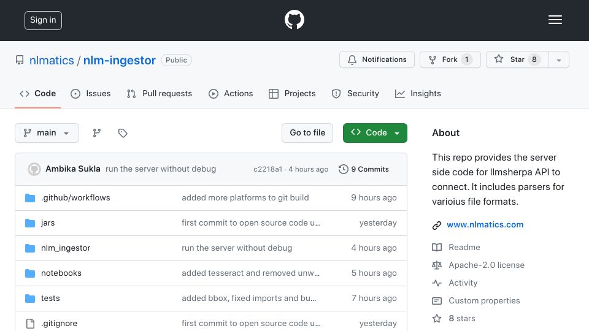Click '5 hours ago' timestamp for notebooks

pos(374,273)
